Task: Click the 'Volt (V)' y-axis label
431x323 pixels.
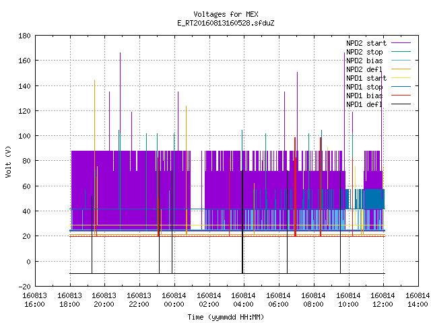Action: [x=8, y=161]
